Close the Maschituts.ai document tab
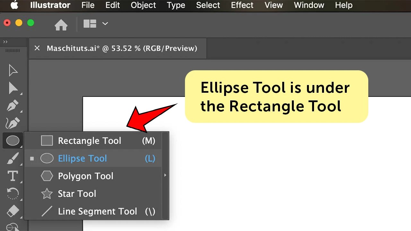This screenshot has height=231, width=411. 37,48
